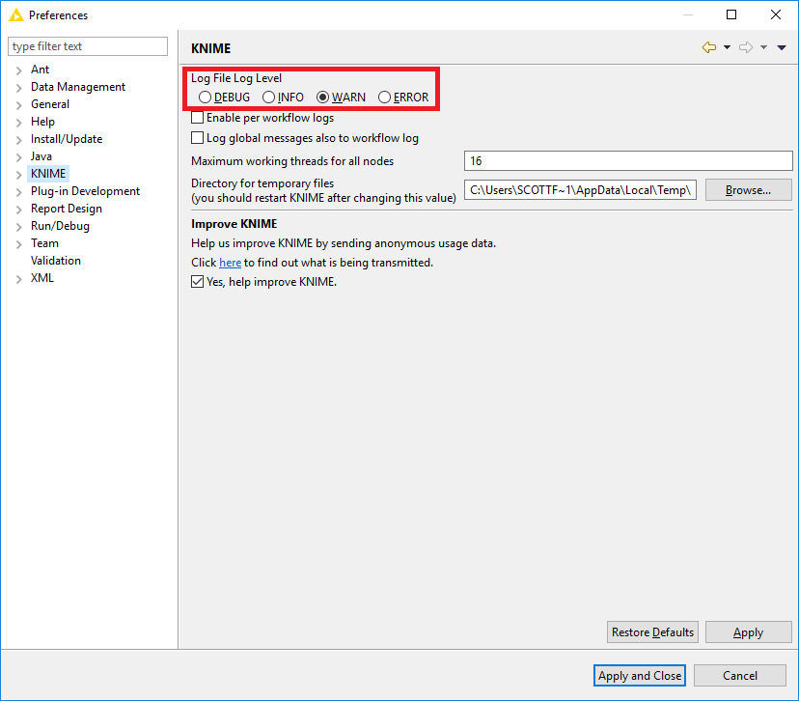Open the forward history dropdown arrow
The width and height of the screenshot is (799, 701).
tap(763, 47)
